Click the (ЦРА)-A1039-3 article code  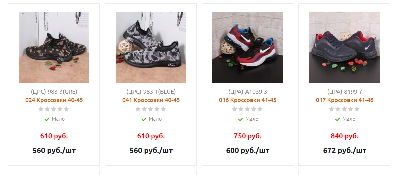pos(248,92)
